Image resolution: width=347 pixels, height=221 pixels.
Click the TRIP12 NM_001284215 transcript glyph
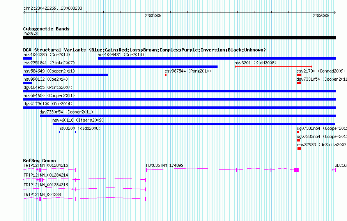pyautogui.click(x=50, y=170)
